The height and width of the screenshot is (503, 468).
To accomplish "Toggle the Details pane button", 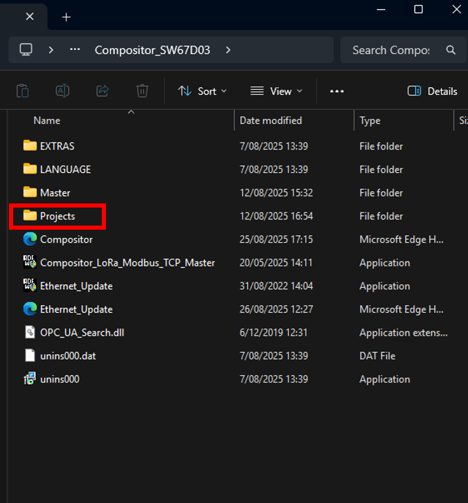I will click(x=432, y=91).
